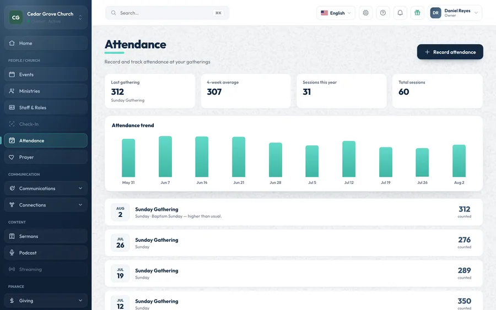The width and height of the screenshot is (496, 310).
Task: Open notifications bell icon
Action: tap(400, 13)
